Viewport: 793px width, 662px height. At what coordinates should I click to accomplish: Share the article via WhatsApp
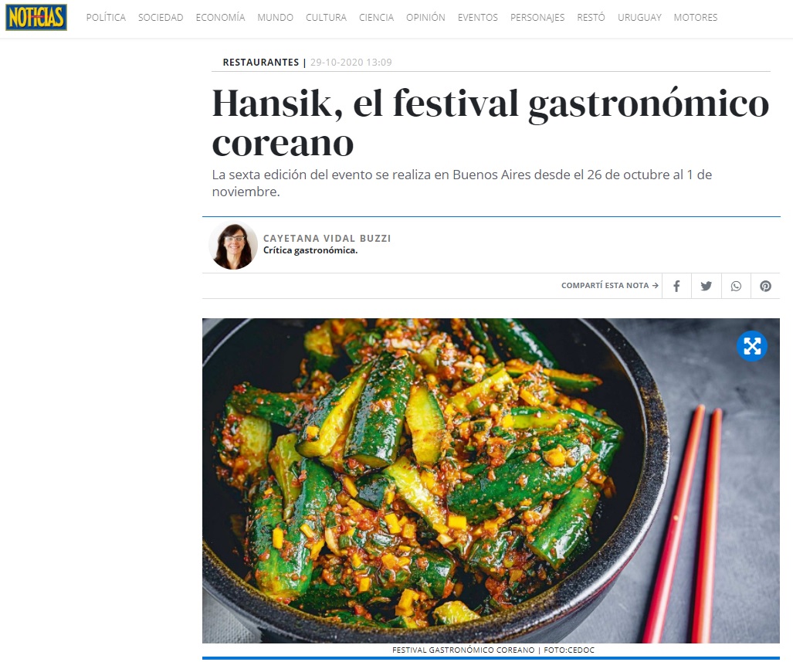tap(736, 286)
